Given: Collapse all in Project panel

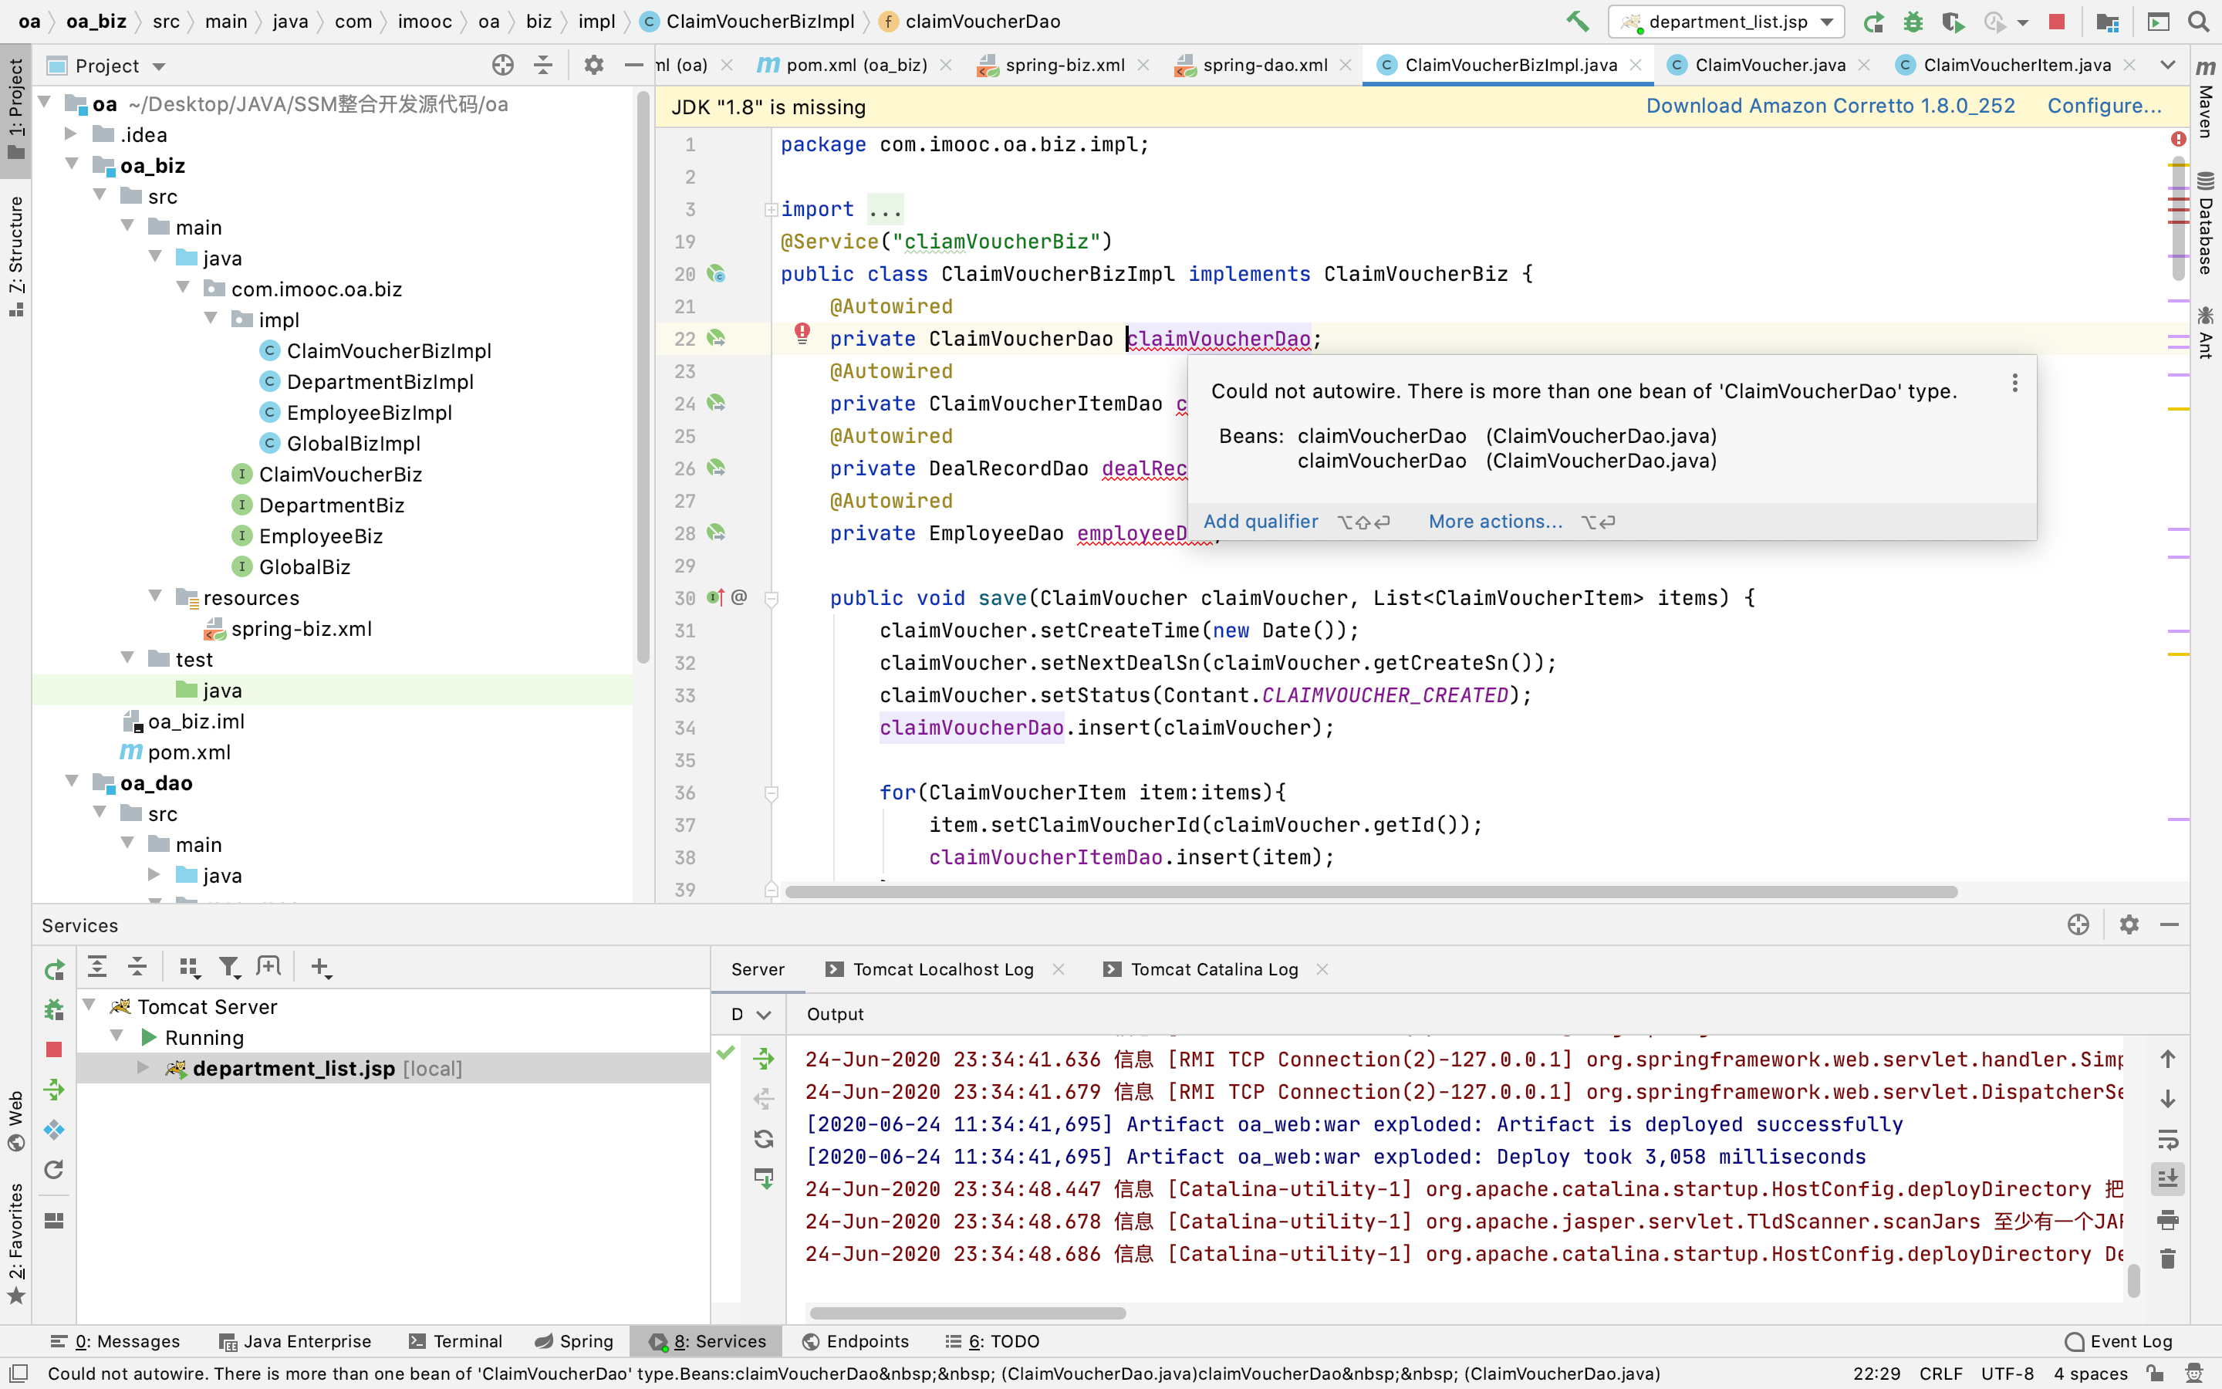Looking at the screenshot, I should 542,66.
